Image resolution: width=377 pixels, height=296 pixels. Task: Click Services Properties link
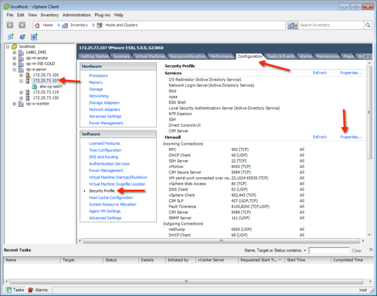click(351, 72)
